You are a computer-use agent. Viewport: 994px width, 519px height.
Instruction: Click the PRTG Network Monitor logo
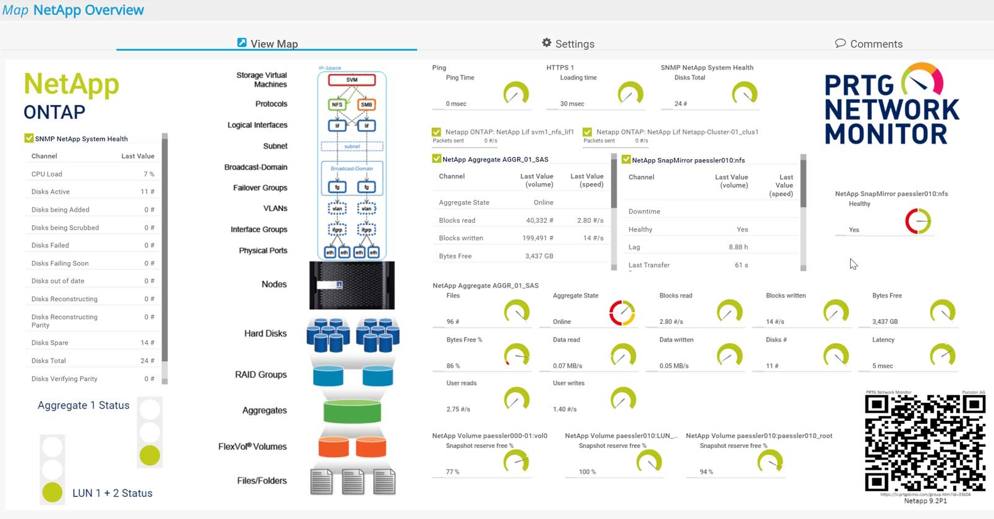click(891, 104)
